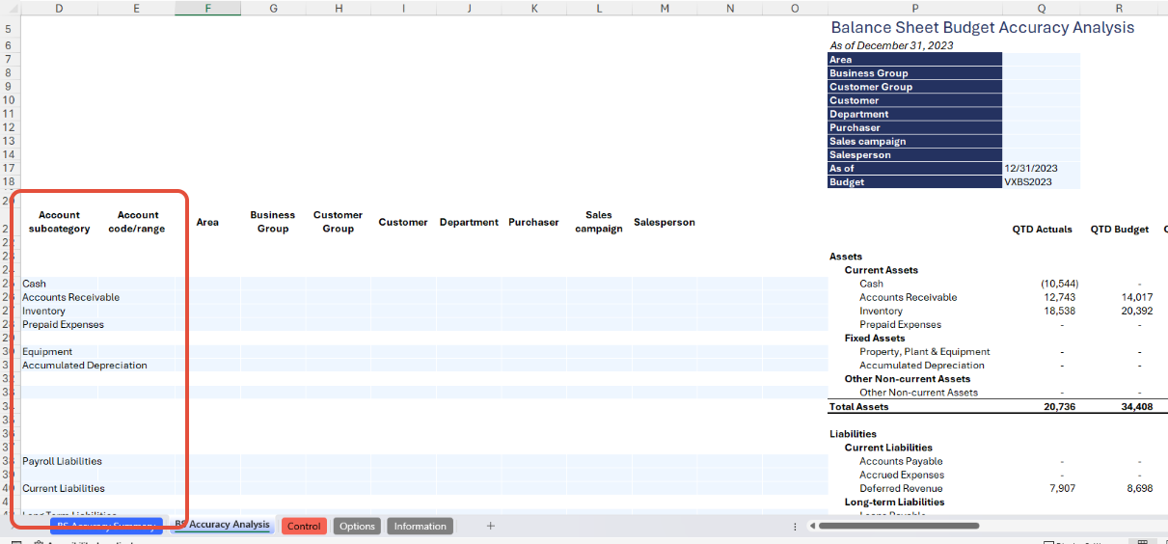This screenshot has height=544, width=1168.
Task: Open the Options sheet tab
Action: click(x=357, y=526)
